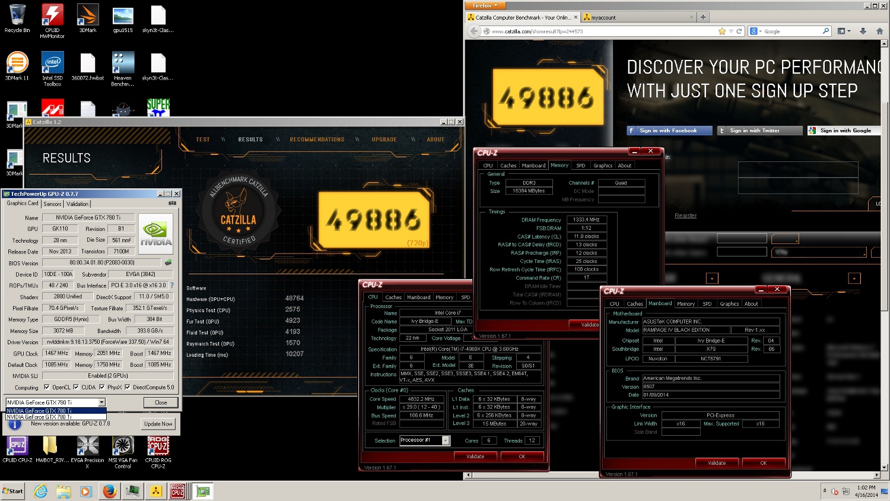This screenshot has width=890, height=501.
Task: Go back with Firefox's back arrow
Action: [x=473, y=31]
